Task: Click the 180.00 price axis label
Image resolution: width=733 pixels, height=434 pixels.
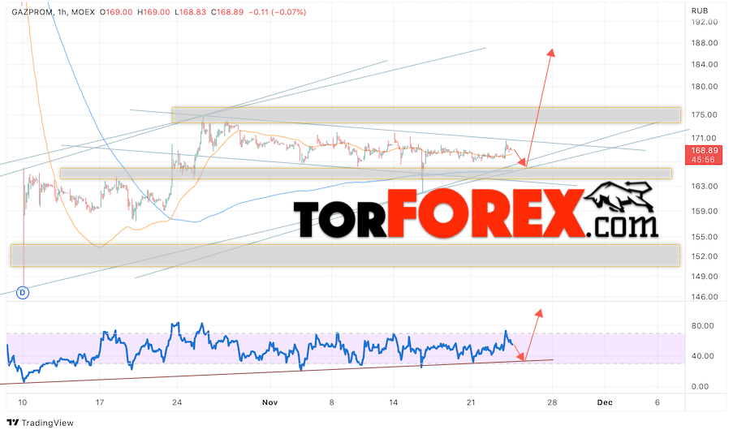Action: tap(705, 87)
